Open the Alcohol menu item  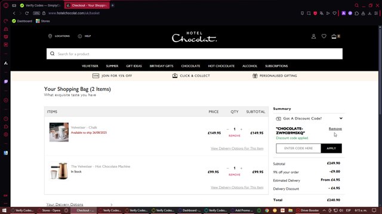249,66
